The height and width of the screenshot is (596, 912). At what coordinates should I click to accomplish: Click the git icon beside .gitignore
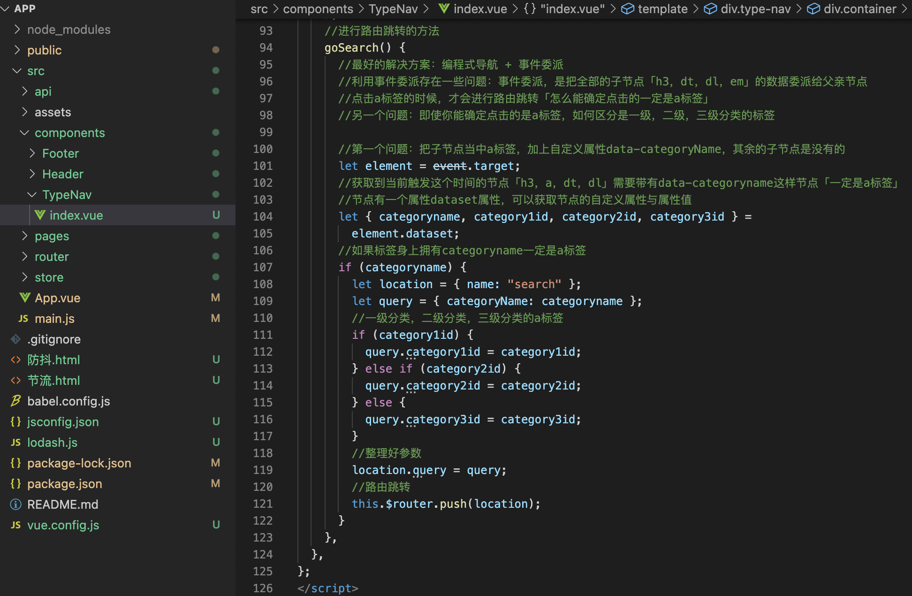(15, 339)
